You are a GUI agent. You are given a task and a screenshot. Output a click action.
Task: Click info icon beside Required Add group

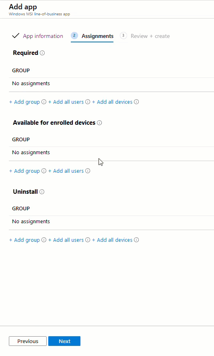pos(44,102)
